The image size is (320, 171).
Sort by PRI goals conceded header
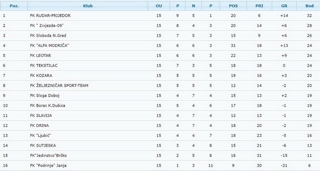(x=259, y=6)
